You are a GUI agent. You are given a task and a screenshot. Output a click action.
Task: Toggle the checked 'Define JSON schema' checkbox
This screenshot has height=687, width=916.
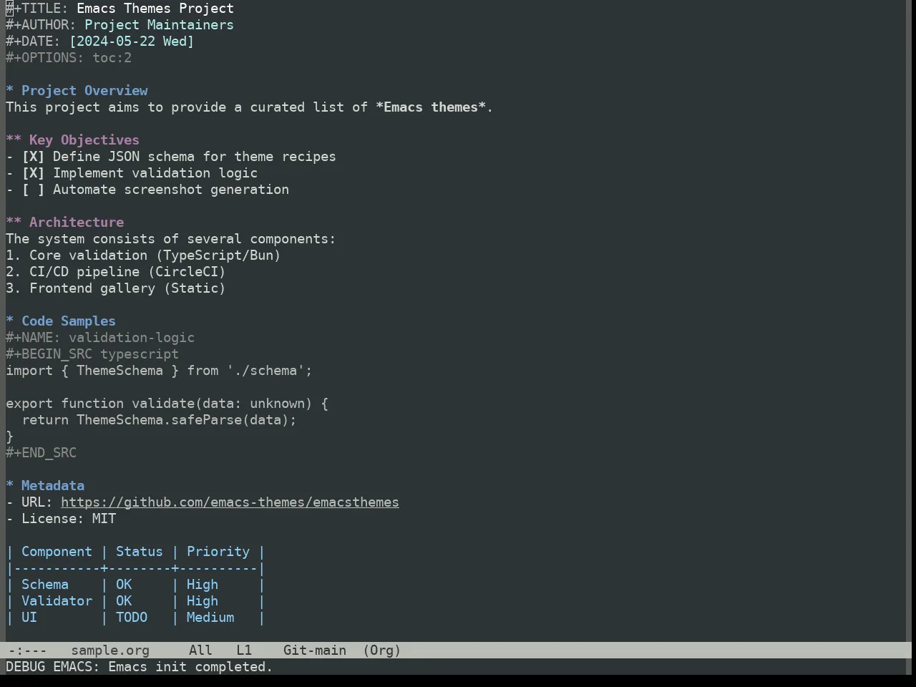(x=33, y=157)
